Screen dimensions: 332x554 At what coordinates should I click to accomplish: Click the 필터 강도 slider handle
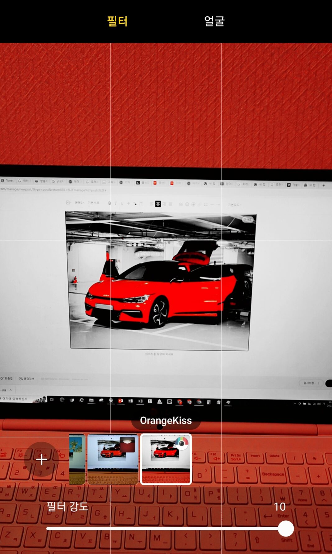point(286,528)
